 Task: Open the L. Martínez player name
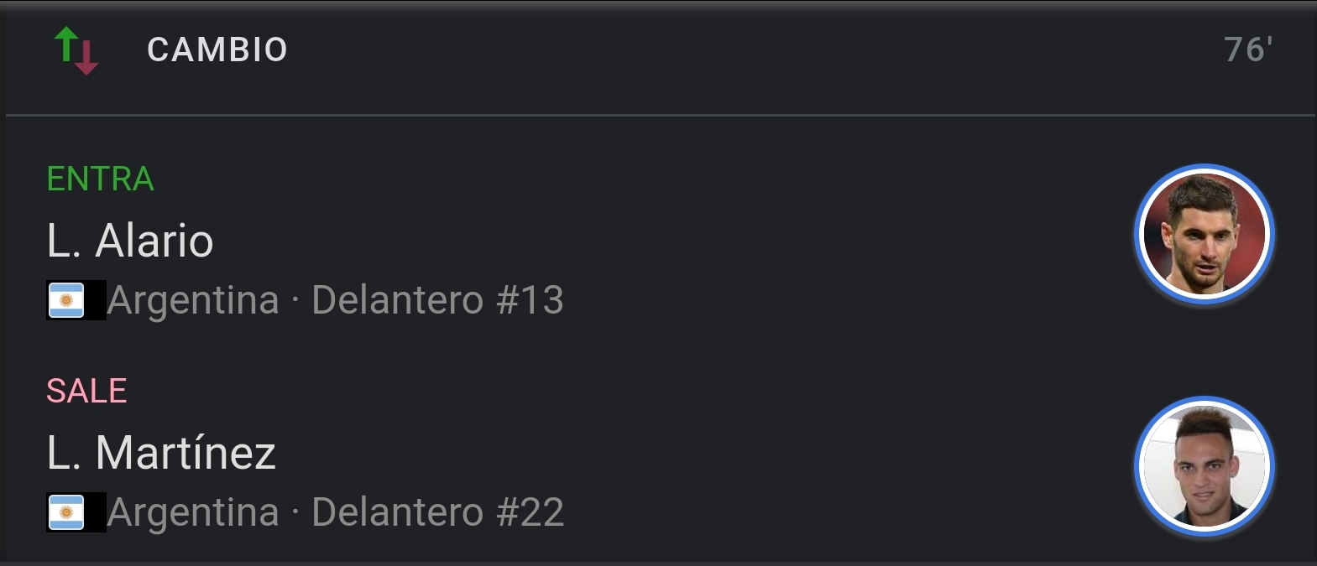pos(161,453)
